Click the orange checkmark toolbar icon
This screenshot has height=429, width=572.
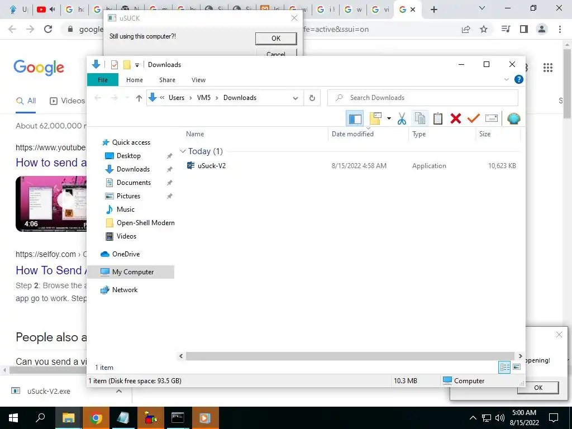(x=474, y=118)
